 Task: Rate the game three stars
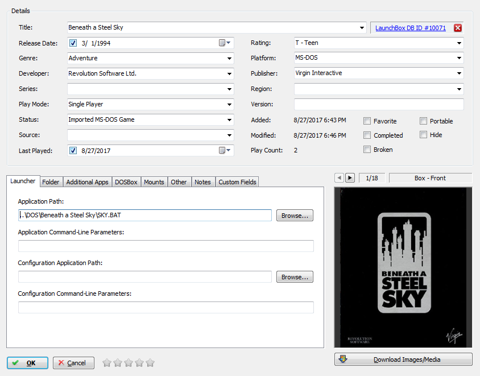[129, 363]
